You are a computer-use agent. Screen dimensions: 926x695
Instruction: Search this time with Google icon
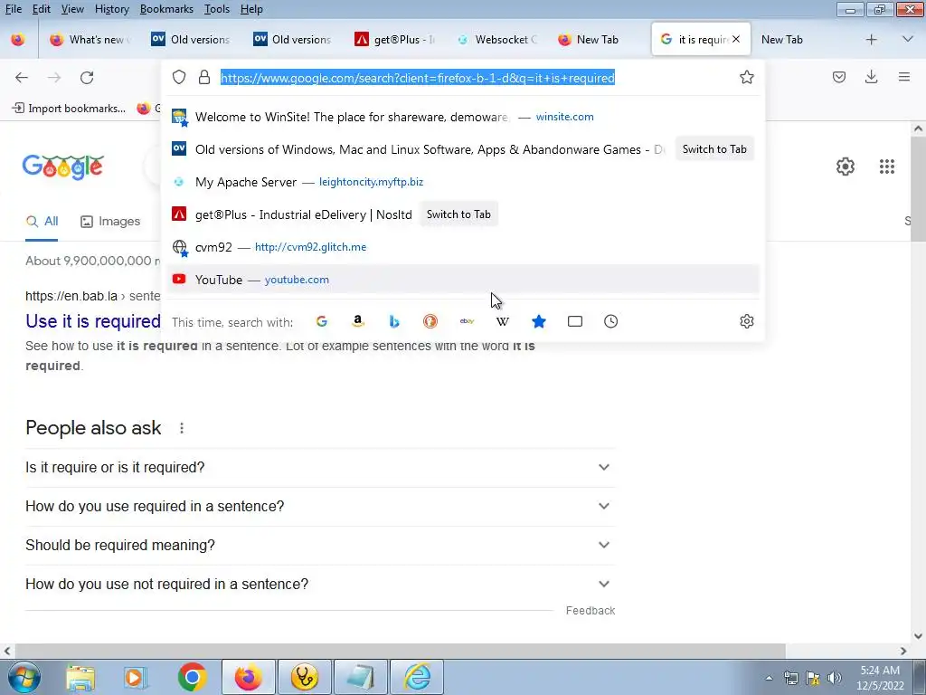coord(322,321)
